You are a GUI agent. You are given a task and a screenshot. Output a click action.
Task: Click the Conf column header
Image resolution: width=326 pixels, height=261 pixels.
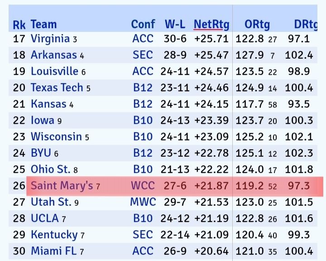click(143, 24)
